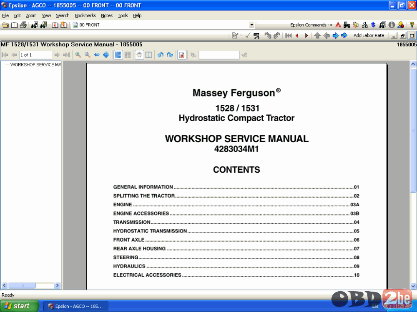Click the book with red bookmark icon
The width and height of the screenshot is (417, 312).
(x=55, y=25)
